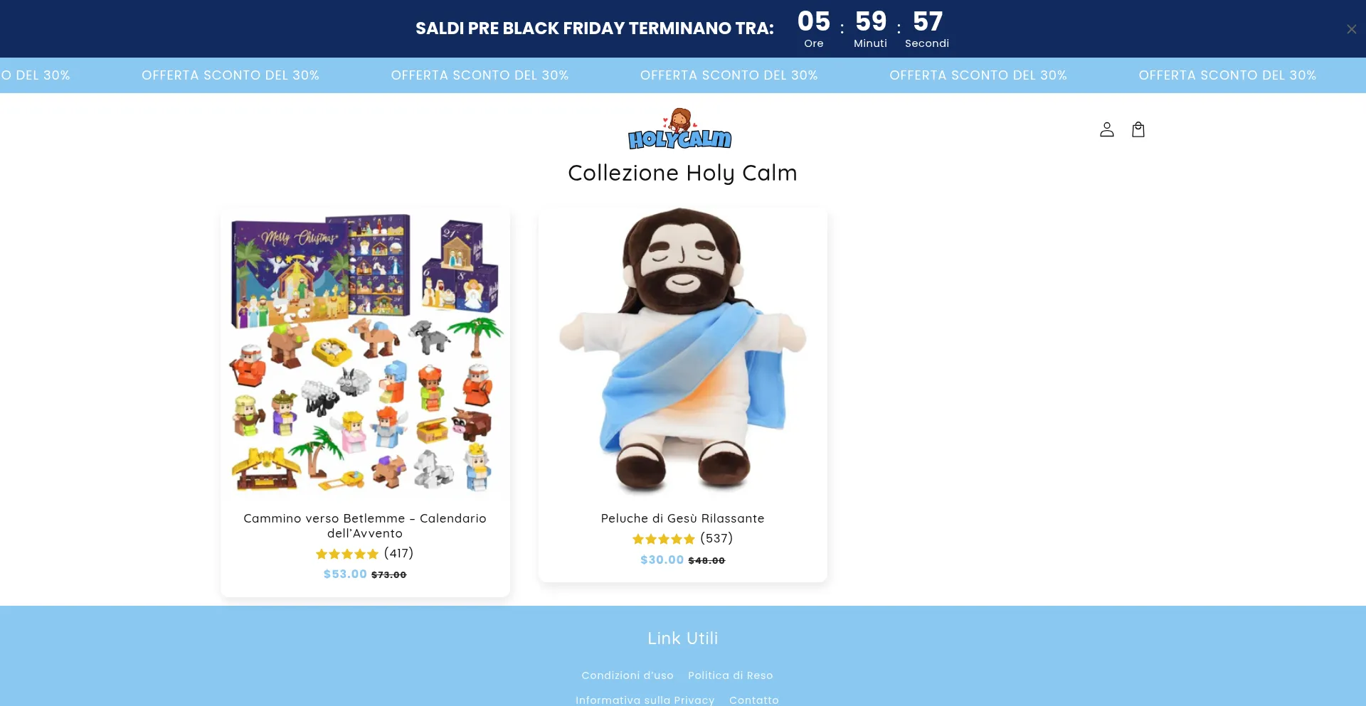Image resolution: width=1366 pixels, height=706 pixels.
Task: Click 'Peluche di Gesù Rilassante' title
Action: click(x=683, y=518)
